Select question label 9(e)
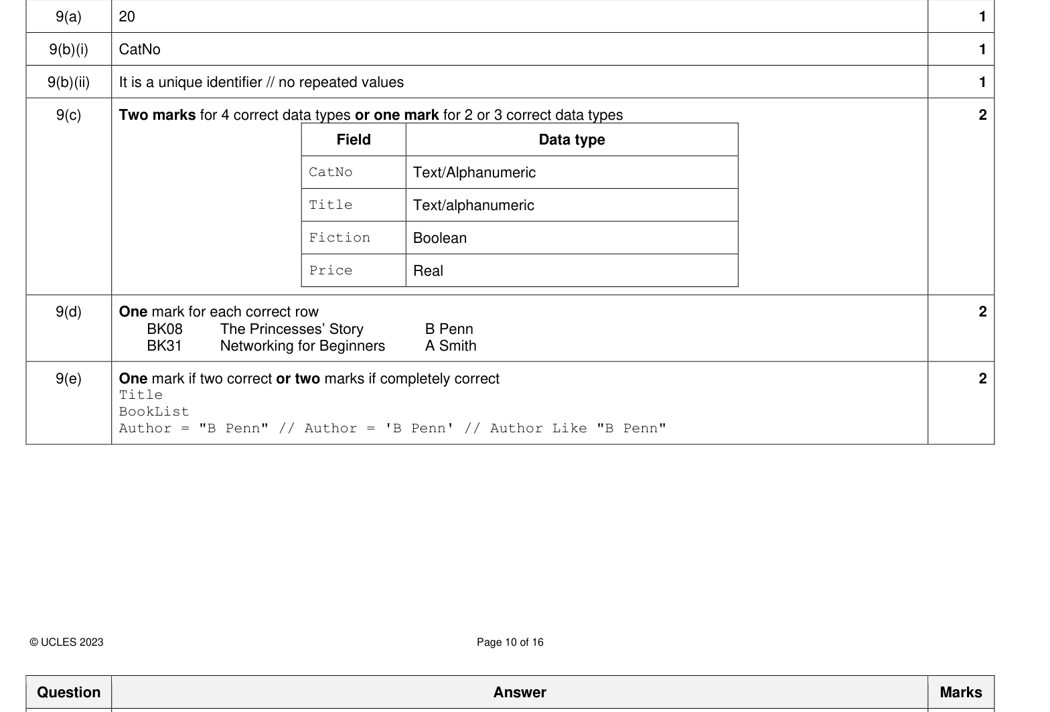Viewport: 1050px width, 712px height. (69, 379)
